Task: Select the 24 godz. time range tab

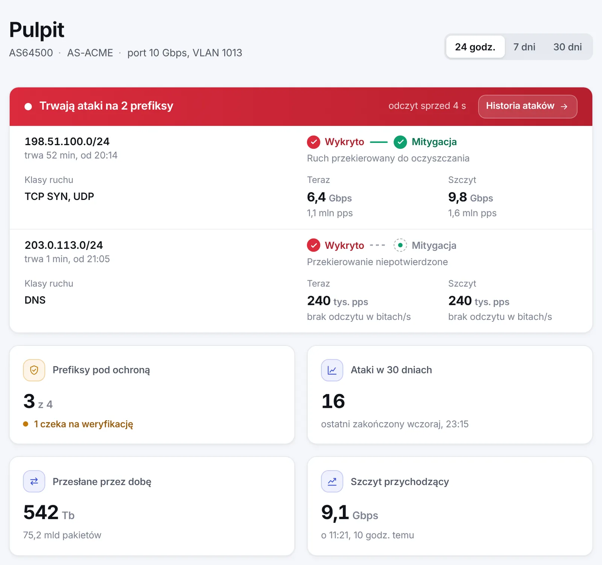Action: pos(475,47)
